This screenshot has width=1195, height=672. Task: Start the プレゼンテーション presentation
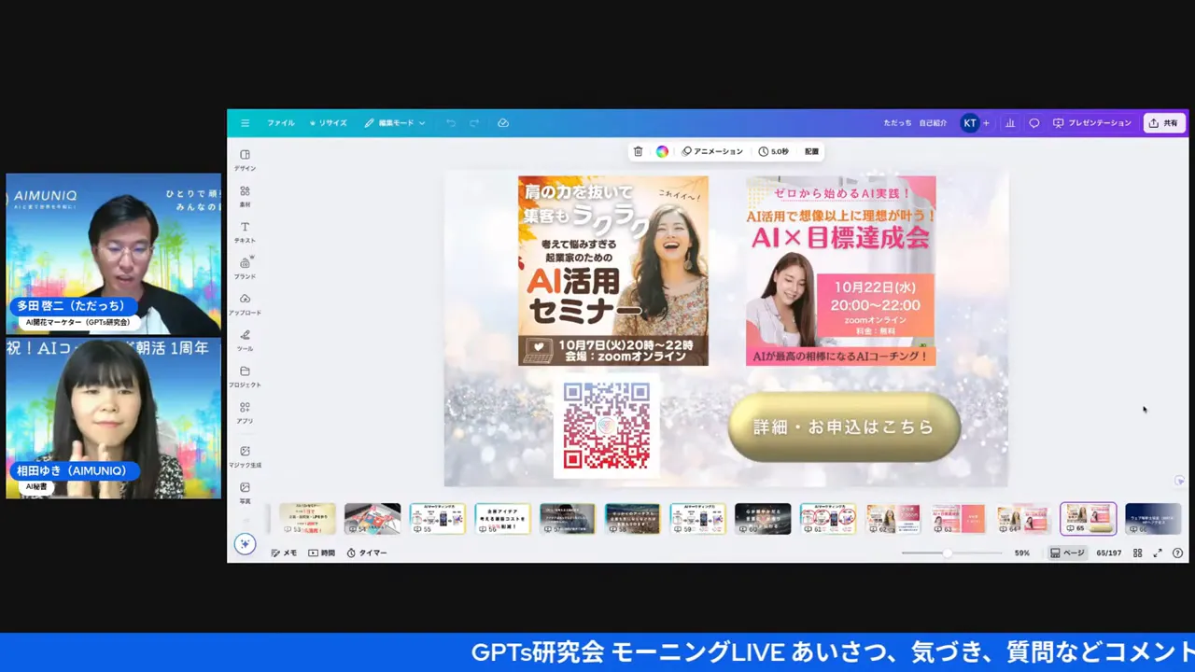coord(1092,123)
